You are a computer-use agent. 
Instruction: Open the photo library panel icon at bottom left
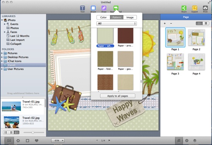point(9,141)
